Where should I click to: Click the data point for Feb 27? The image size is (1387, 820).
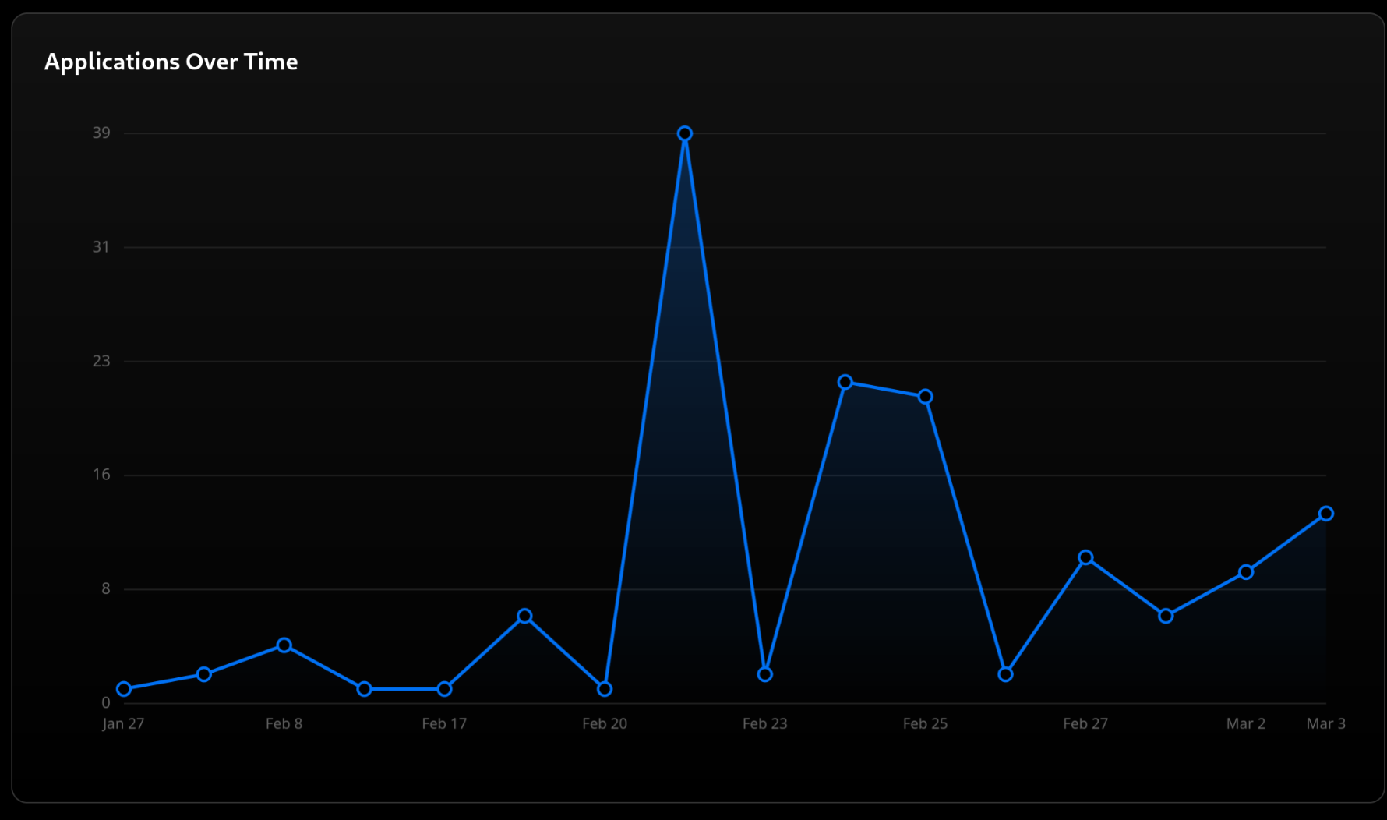[1085, 557]
